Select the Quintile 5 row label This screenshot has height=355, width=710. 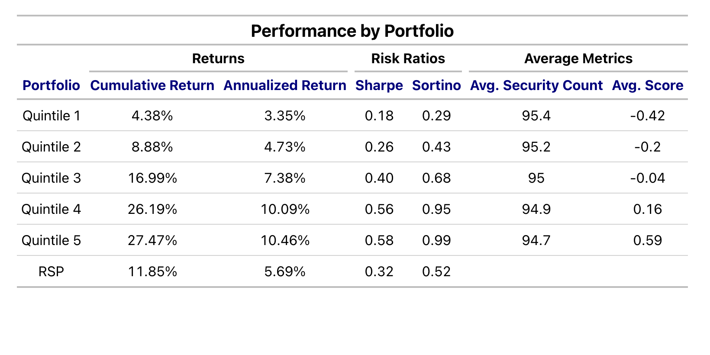(x=51, y=240)
